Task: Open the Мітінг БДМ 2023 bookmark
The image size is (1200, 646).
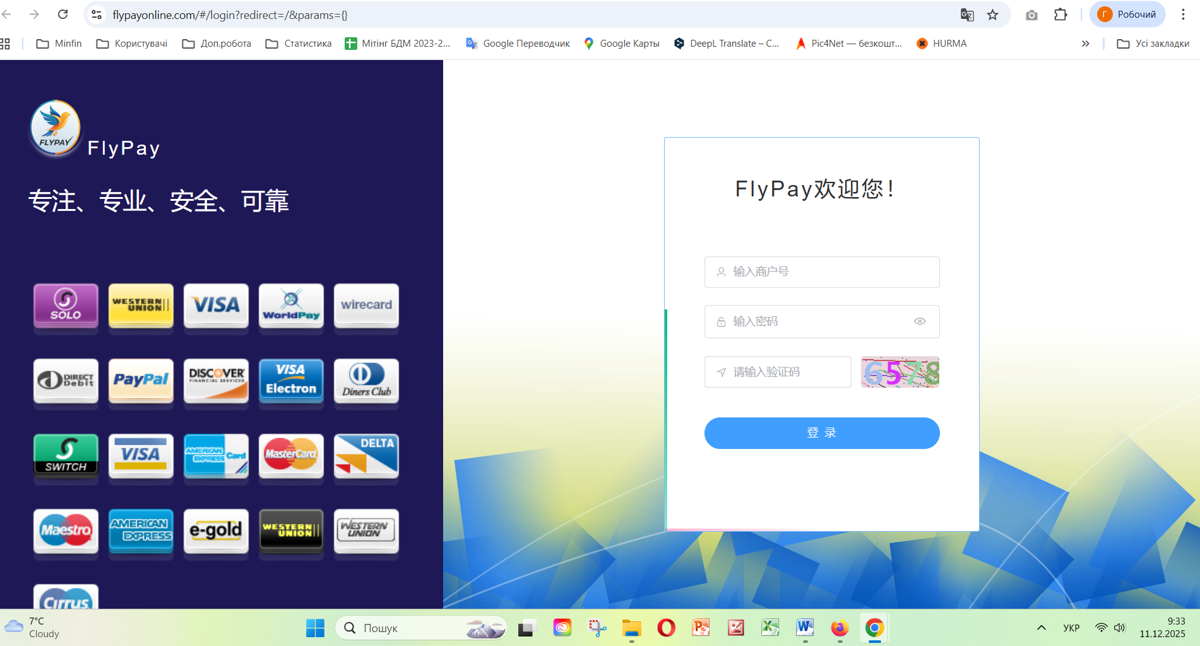Action: [398, 44]
